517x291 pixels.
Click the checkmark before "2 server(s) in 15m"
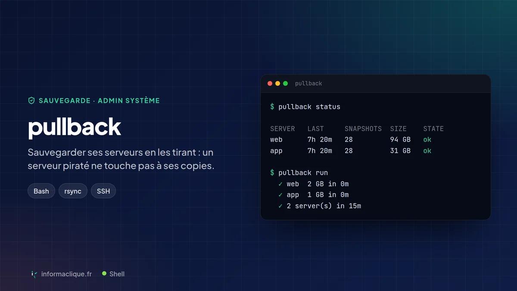280,206
